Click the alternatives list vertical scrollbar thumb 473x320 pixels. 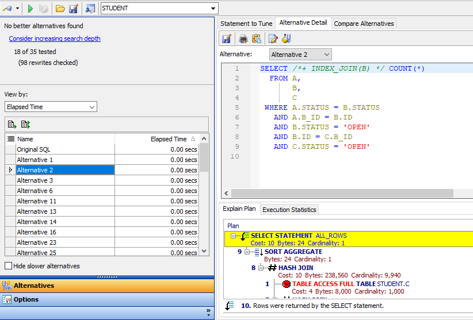[204, 157]
